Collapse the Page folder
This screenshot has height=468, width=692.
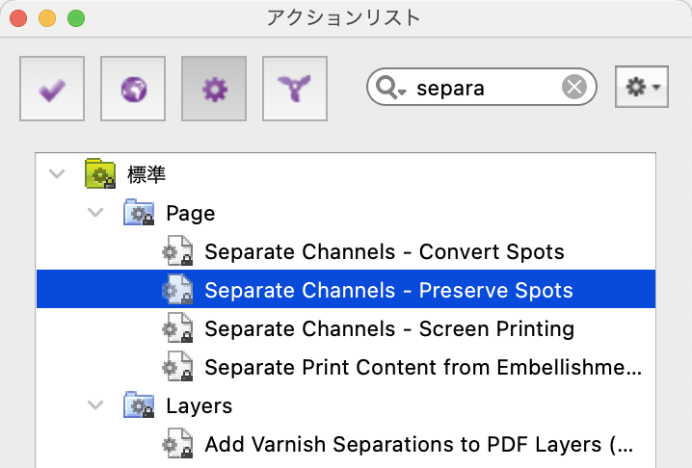point(95,213)
